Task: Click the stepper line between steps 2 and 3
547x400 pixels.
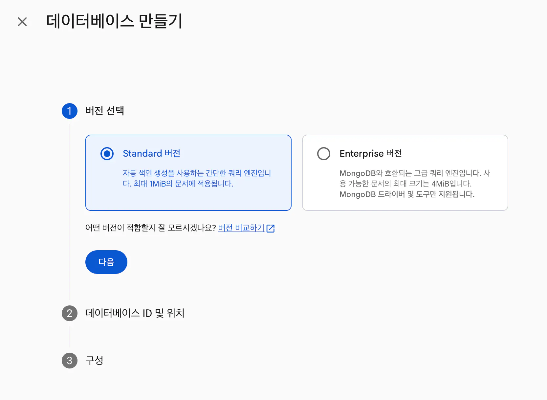Action: (x=70, y=337)
